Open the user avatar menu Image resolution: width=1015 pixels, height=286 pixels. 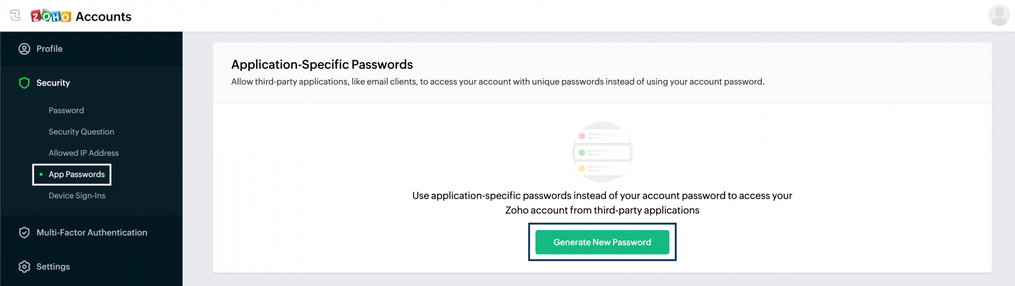tap(998, 16)
